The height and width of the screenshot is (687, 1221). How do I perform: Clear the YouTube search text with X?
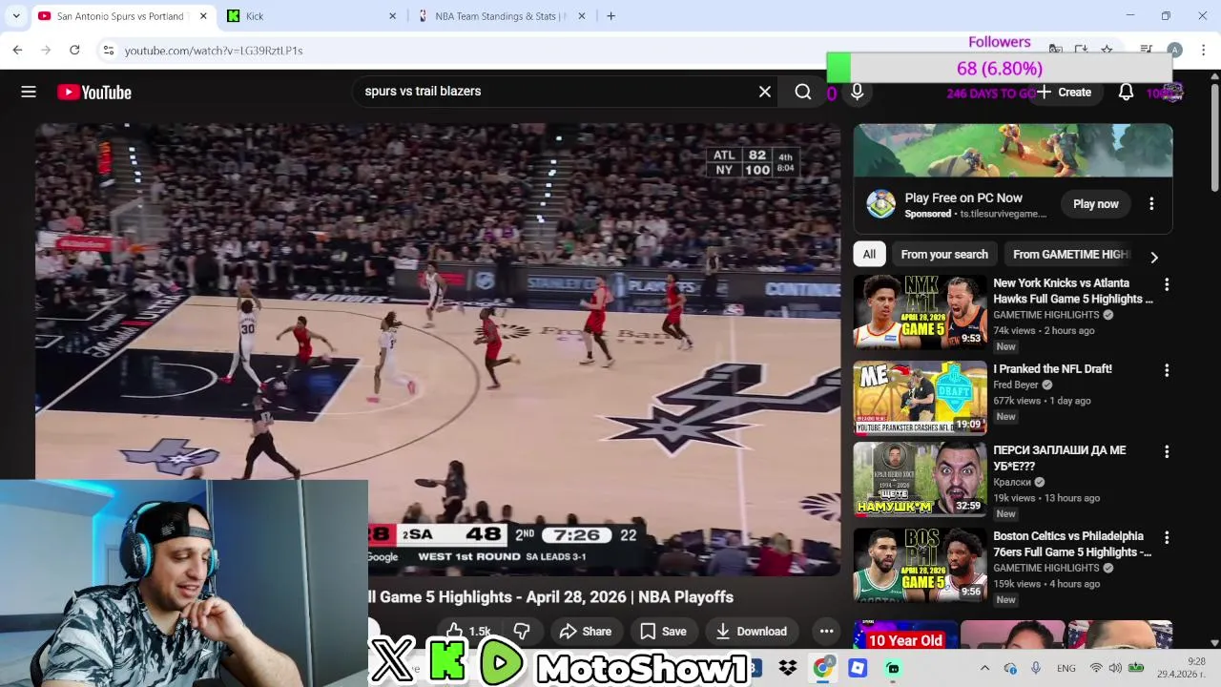pos(765,92)
